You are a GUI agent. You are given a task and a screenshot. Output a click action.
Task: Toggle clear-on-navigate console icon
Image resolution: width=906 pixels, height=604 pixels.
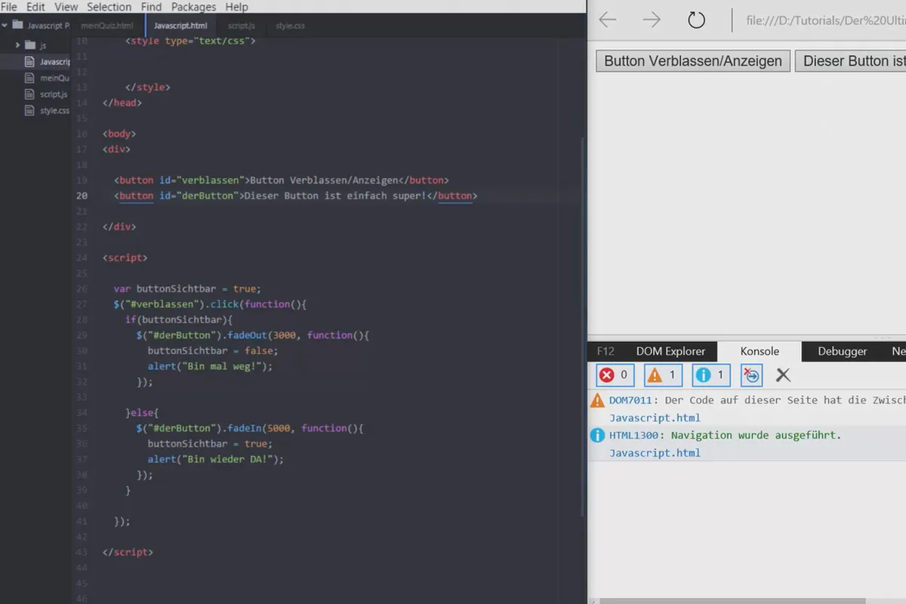click(x=751, y=374)
